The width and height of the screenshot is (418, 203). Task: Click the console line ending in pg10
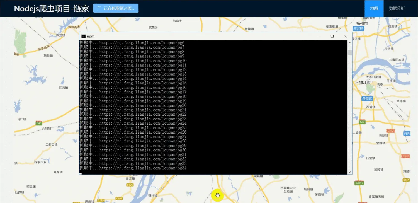coord(133,61)
